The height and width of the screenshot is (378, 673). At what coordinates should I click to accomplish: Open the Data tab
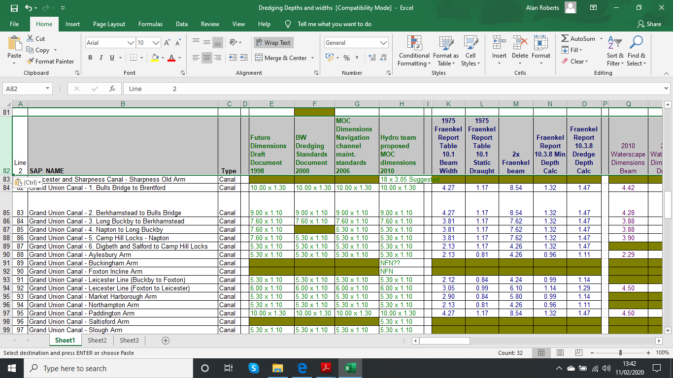pos(182,24)
